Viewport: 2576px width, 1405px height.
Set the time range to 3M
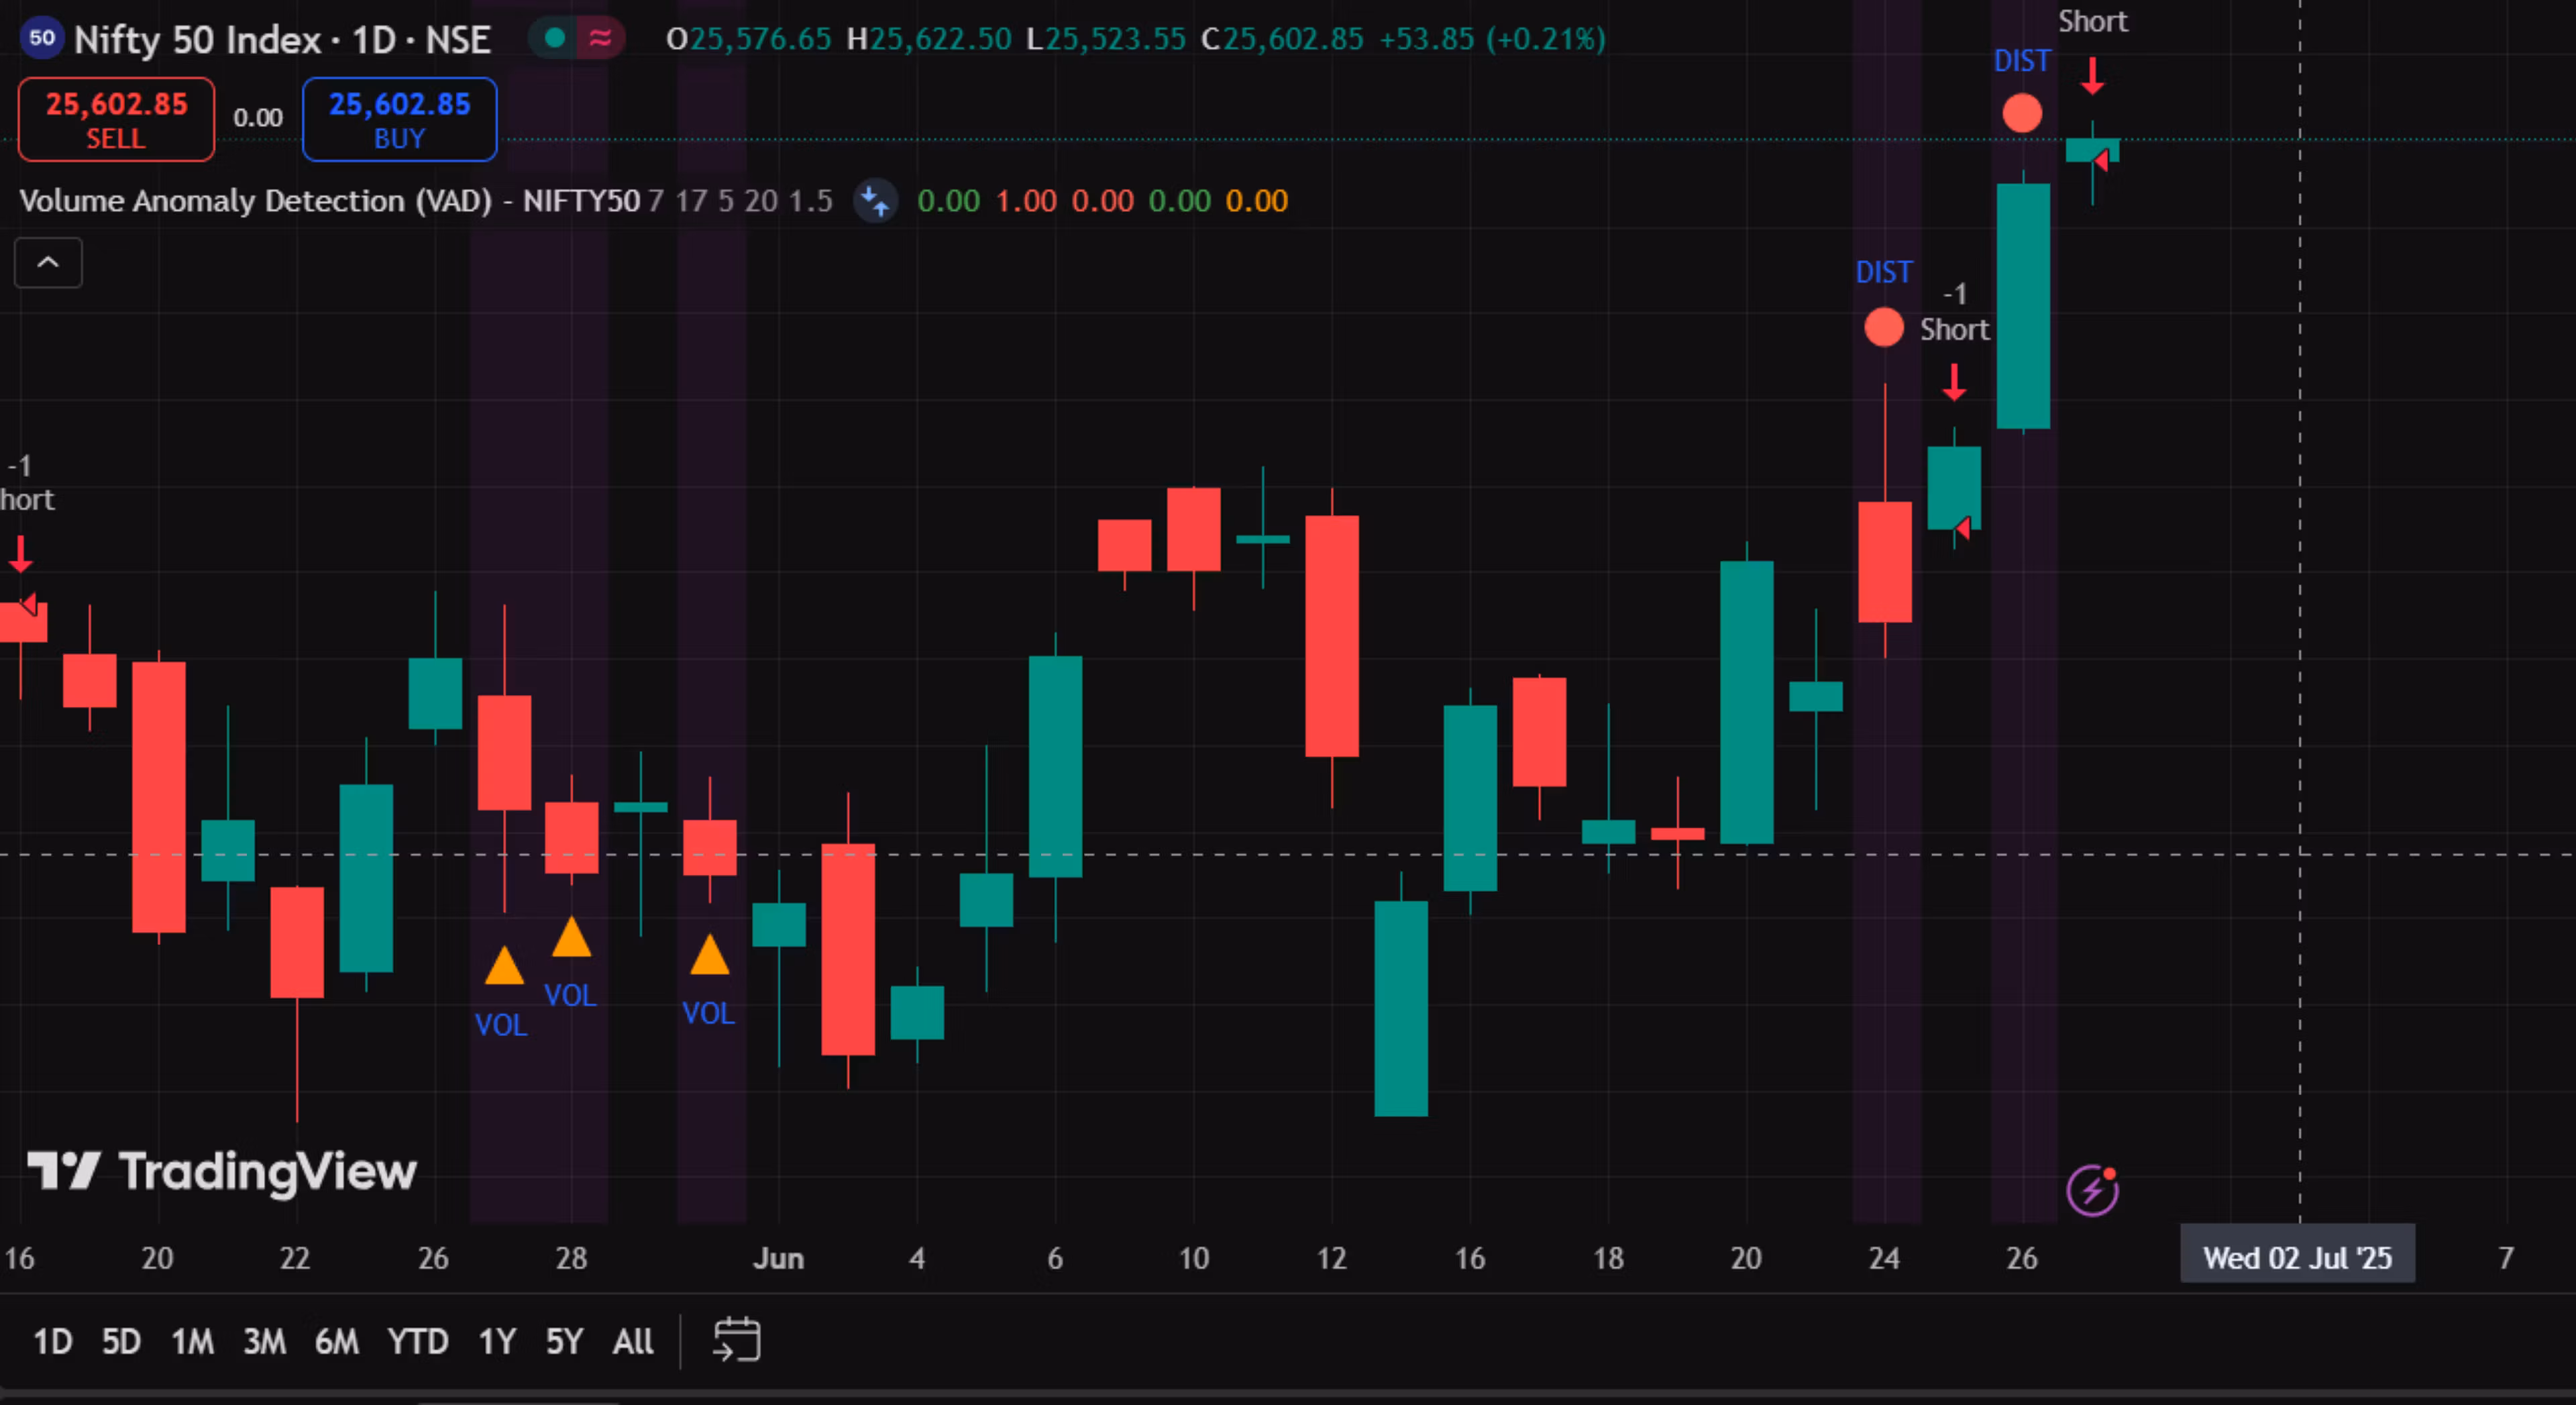[x=264, y=1341]
